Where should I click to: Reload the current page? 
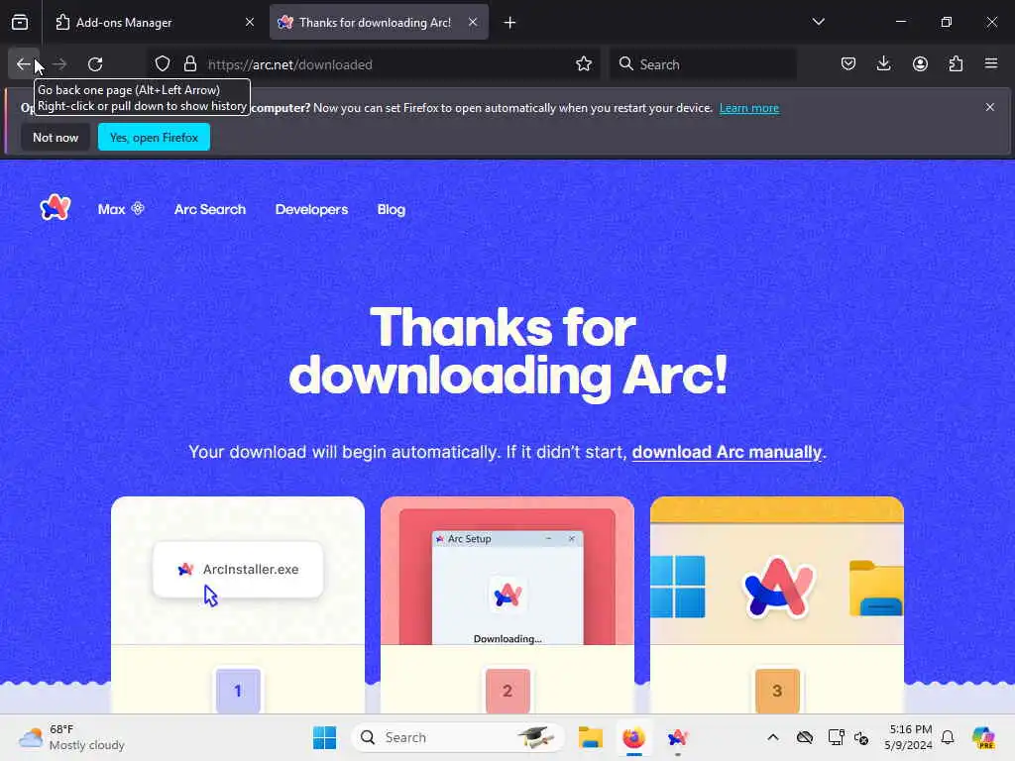pos(95,64)
